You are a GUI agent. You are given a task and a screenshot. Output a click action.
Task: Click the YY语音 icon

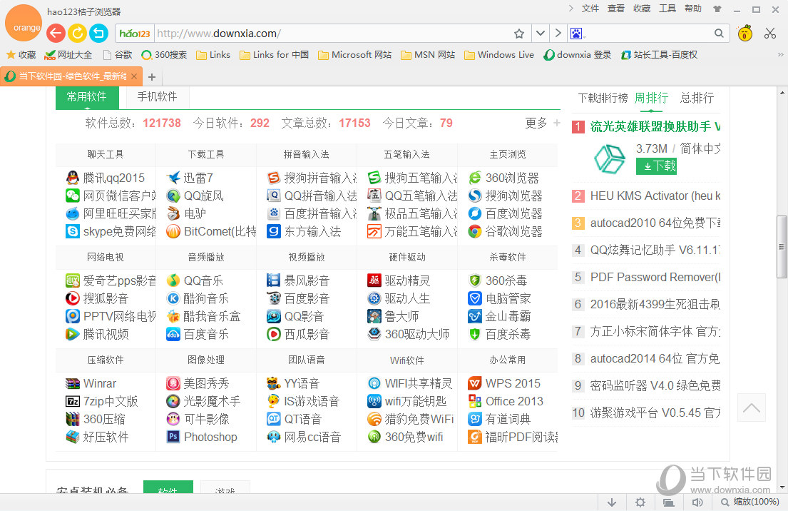274,384
